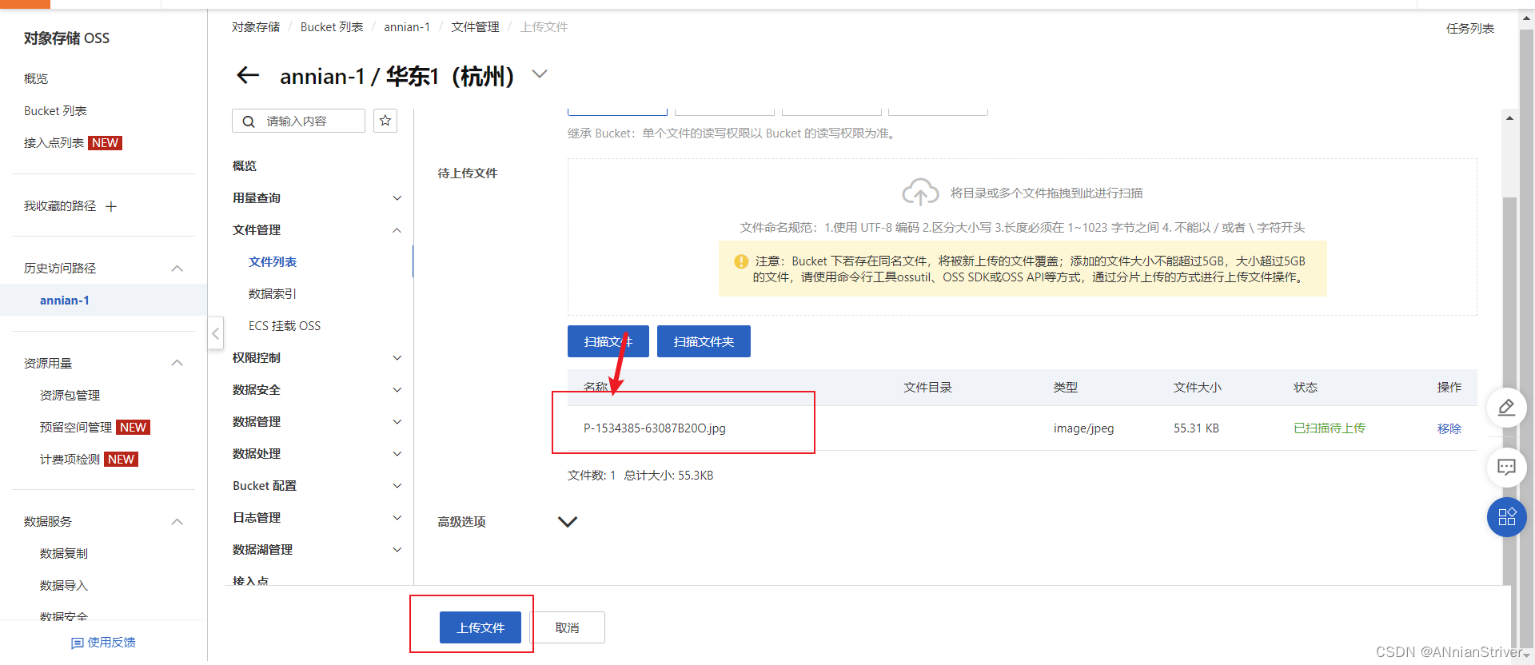Click the cloud upload icon in drop area
This screenshot has width=1535, height=665.
[920, 192]
